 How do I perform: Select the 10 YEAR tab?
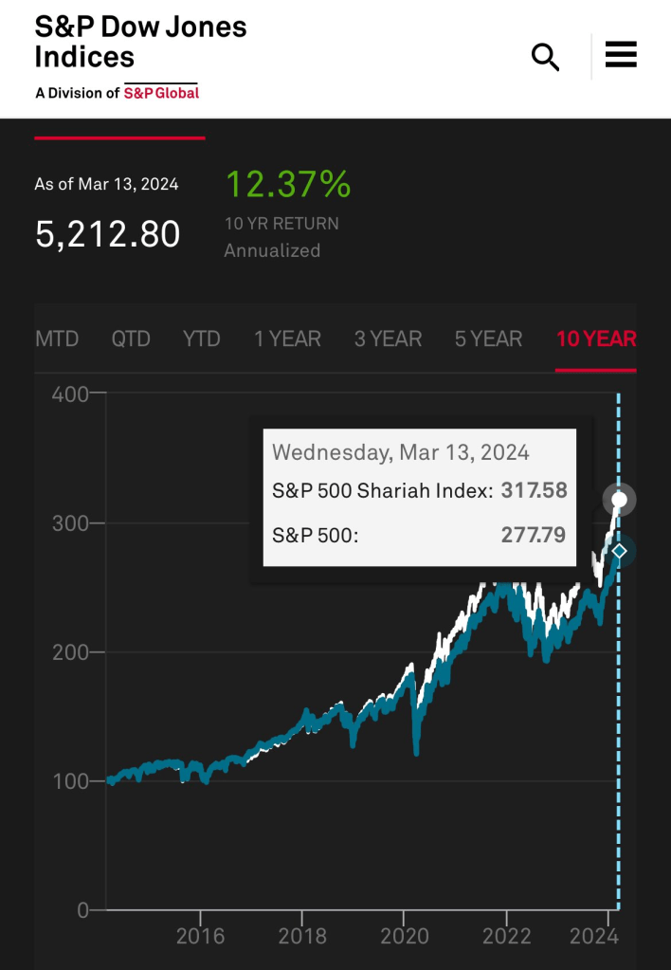pyautogui.click(x=596, y=339)
